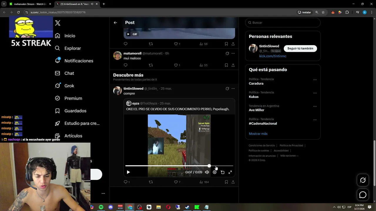Image resolution: width=376 pixels, height=211 pixels.
Task: Open a new browser tab
Action: (104, 4)
